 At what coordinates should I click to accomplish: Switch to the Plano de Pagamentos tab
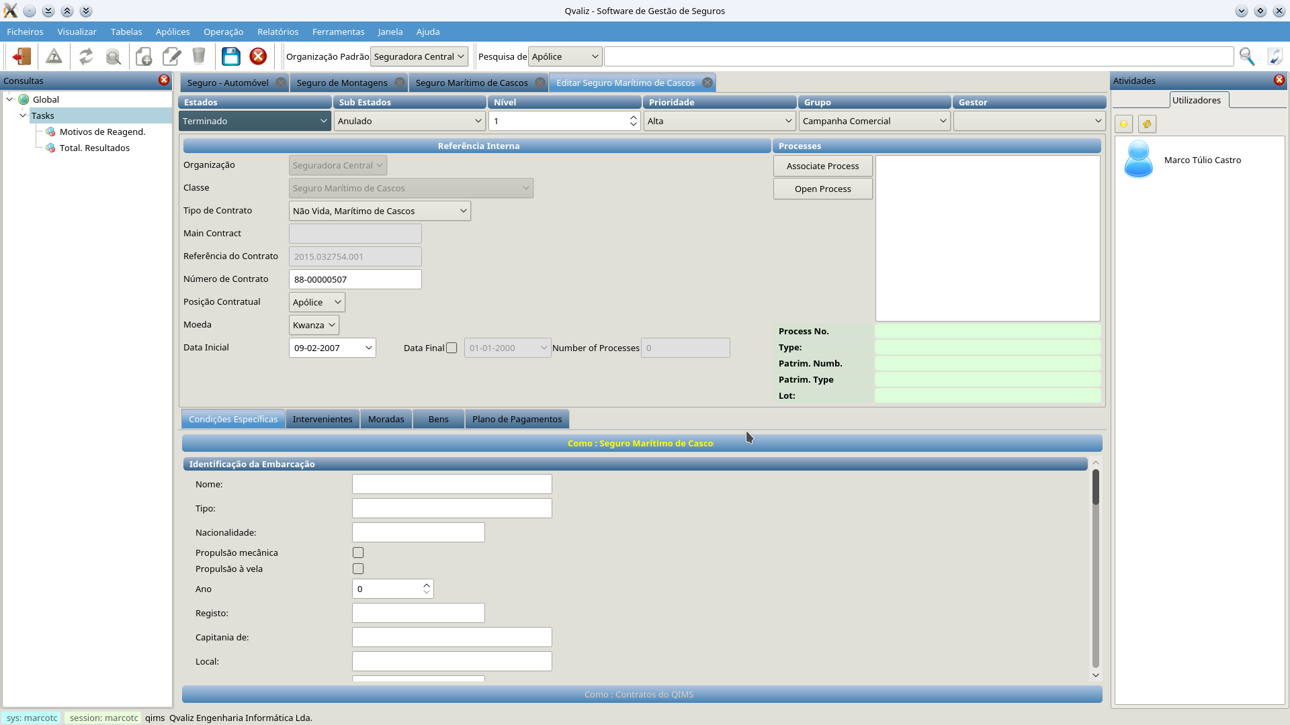[x=517, y=419]
